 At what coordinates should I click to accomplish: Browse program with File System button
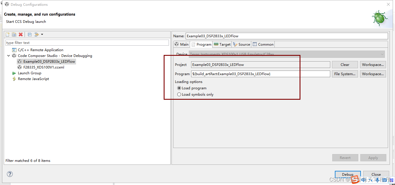[345, 74]
